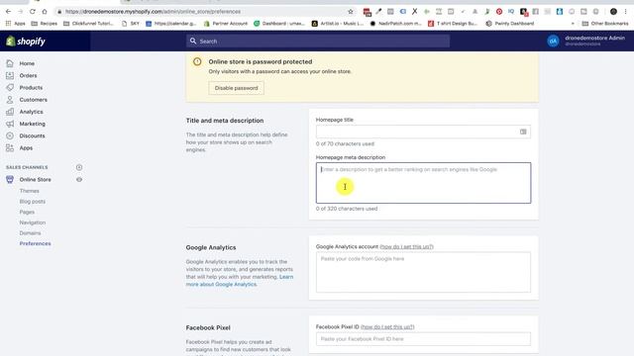This screenshot has width=634, height=356.
Task: Open the NadirPatch.com bookmark
Action: click(396, 24)
